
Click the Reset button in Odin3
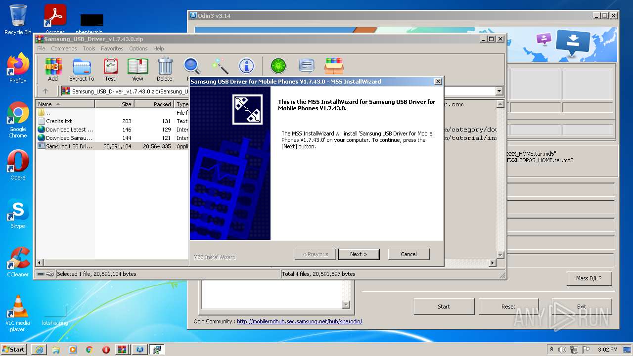tap(508, 307)
